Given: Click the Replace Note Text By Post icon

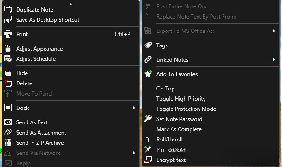Looking at the screenshot, I should 148,17.
